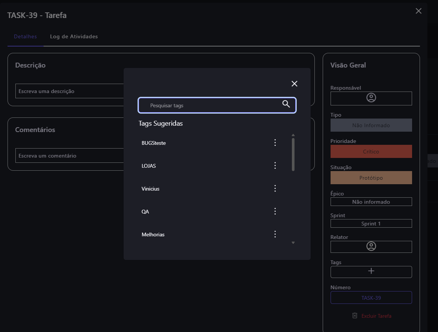Click the search magnifier icon in tag search
Image resolution: width=438 pixels, height=332 pixels.
pyautogui.click(x=286, y=104)
